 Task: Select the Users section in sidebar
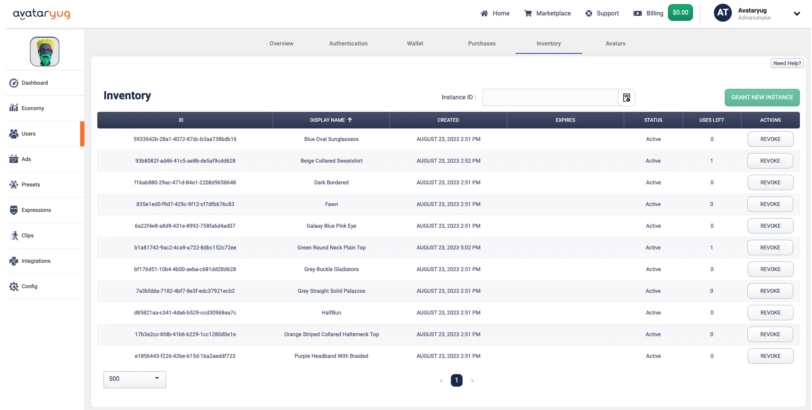click(28, 133)
